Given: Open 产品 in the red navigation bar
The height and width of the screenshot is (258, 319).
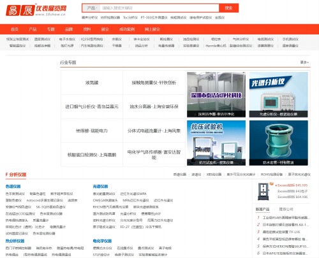Looking at the screenshot, I should tap(33, 29).
